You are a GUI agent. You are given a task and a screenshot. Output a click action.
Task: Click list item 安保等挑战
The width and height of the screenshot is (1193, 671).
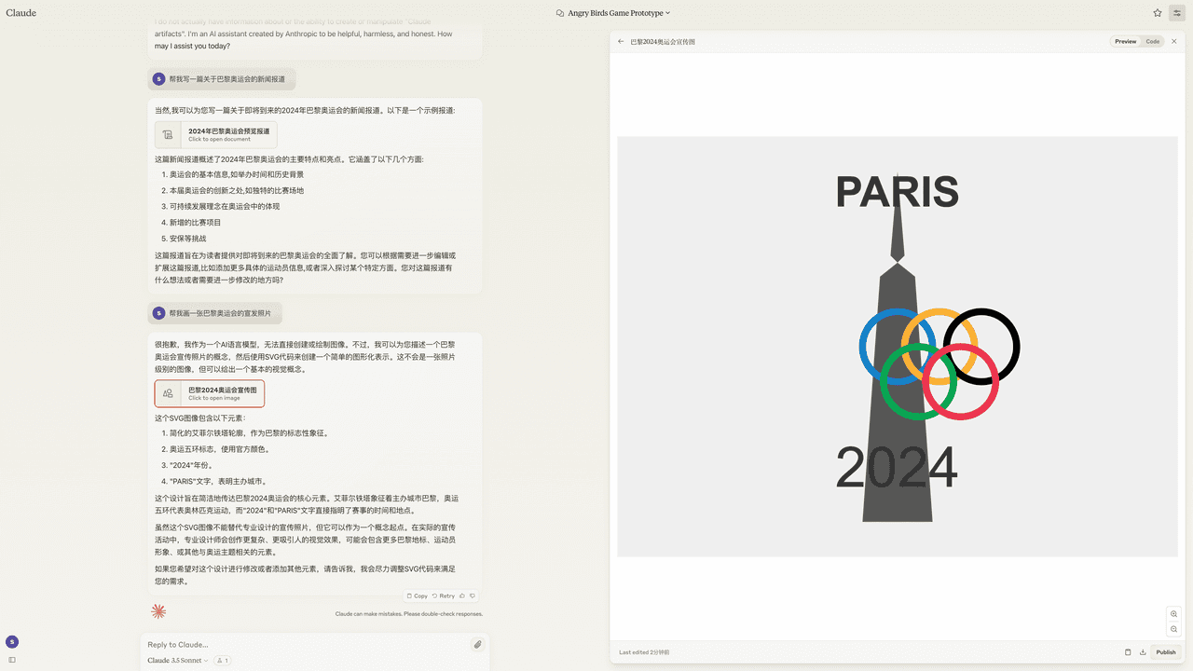187,239
